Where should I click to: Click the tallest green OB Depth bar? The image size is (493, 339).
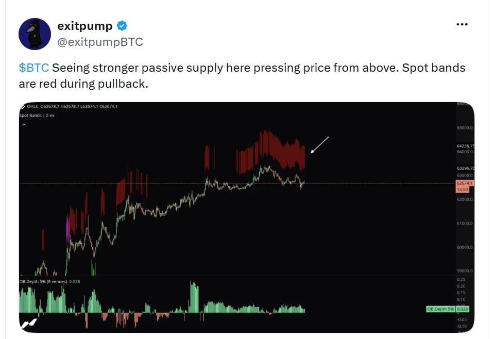click(194, 297)
